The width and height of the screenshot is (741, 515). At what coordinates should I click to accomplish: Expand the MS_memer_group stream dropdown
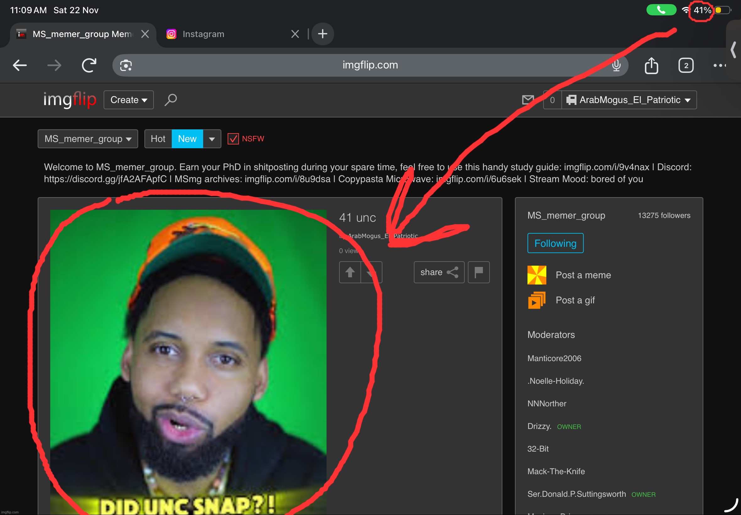pos(88,139)
